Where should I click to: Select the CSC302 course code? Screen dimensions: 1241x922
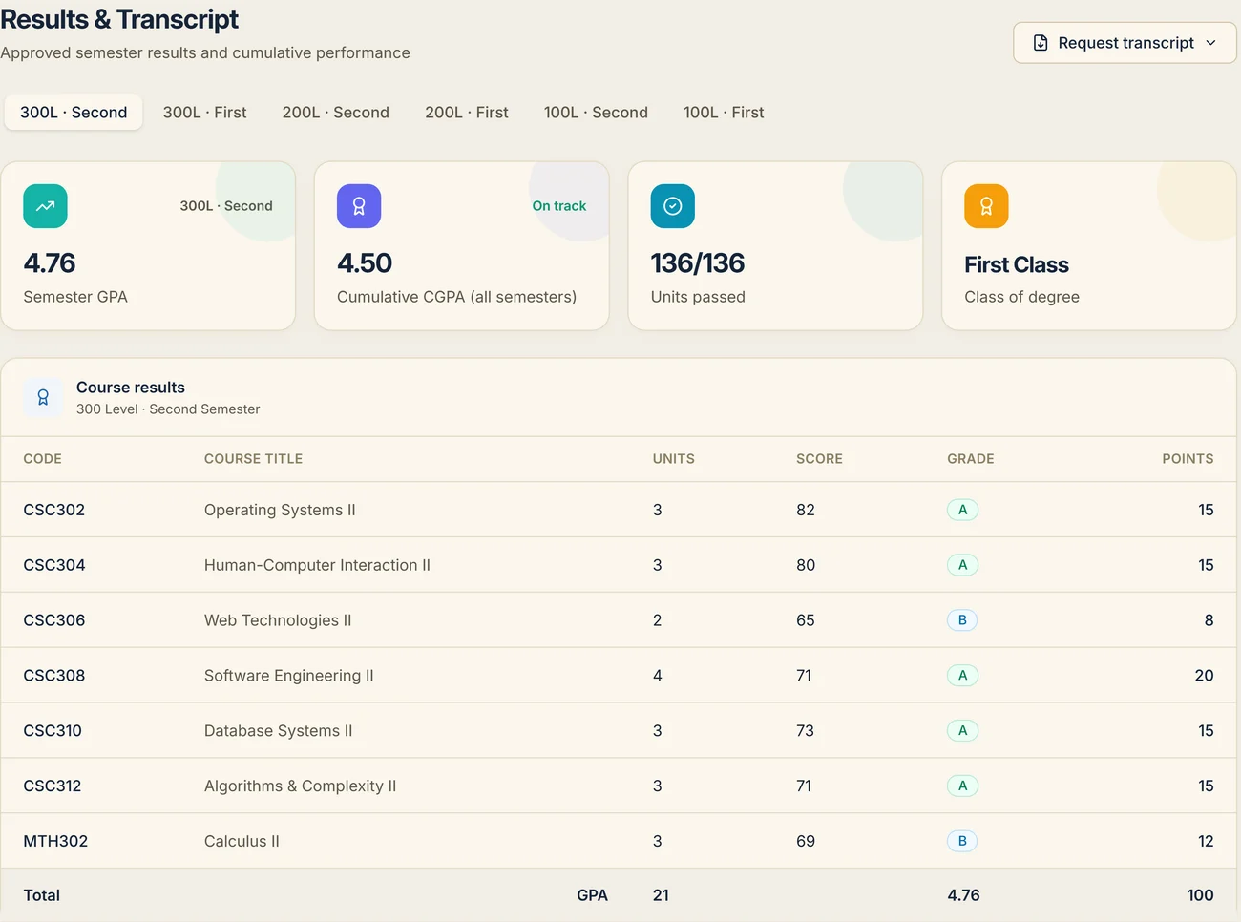coord(54,510)
